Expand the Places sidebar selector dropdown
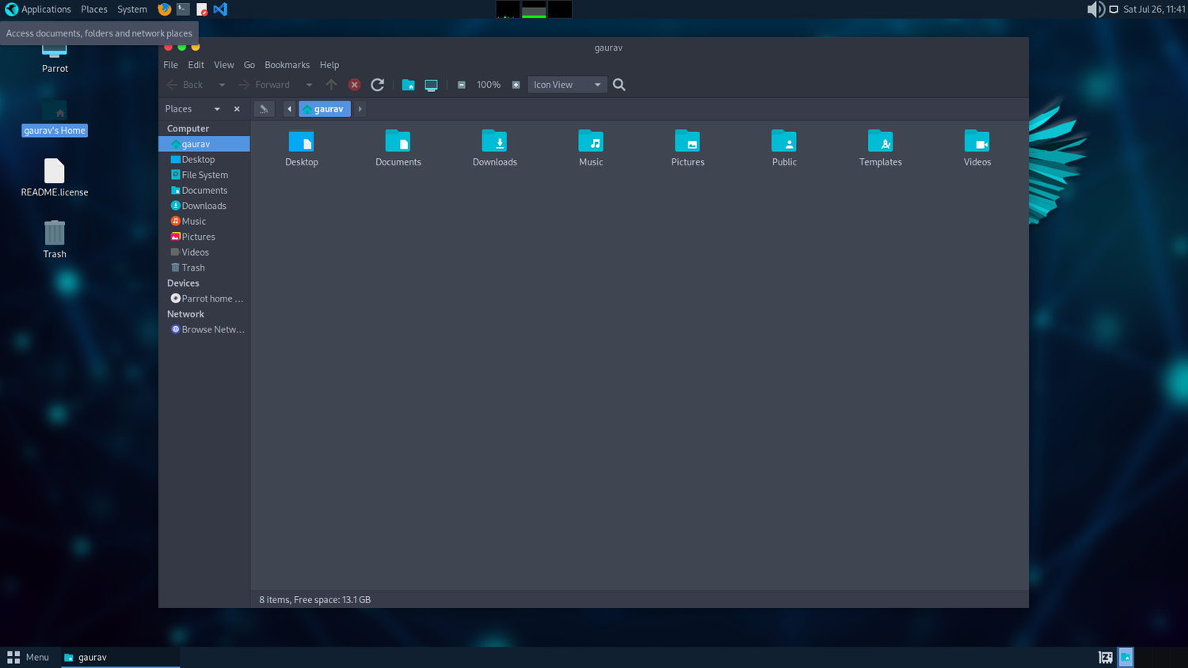The image size is (1188, 668). tap(217, 109)
